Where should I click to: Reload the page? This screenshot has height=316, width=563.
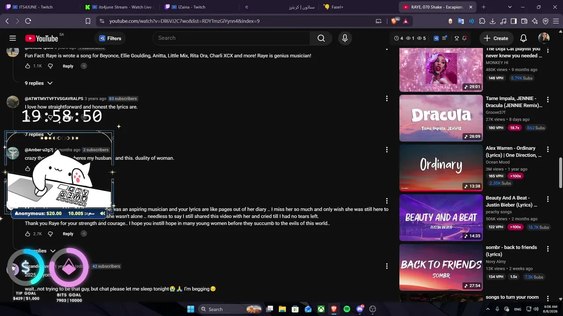pyautogui.click(x=28, y=21)
